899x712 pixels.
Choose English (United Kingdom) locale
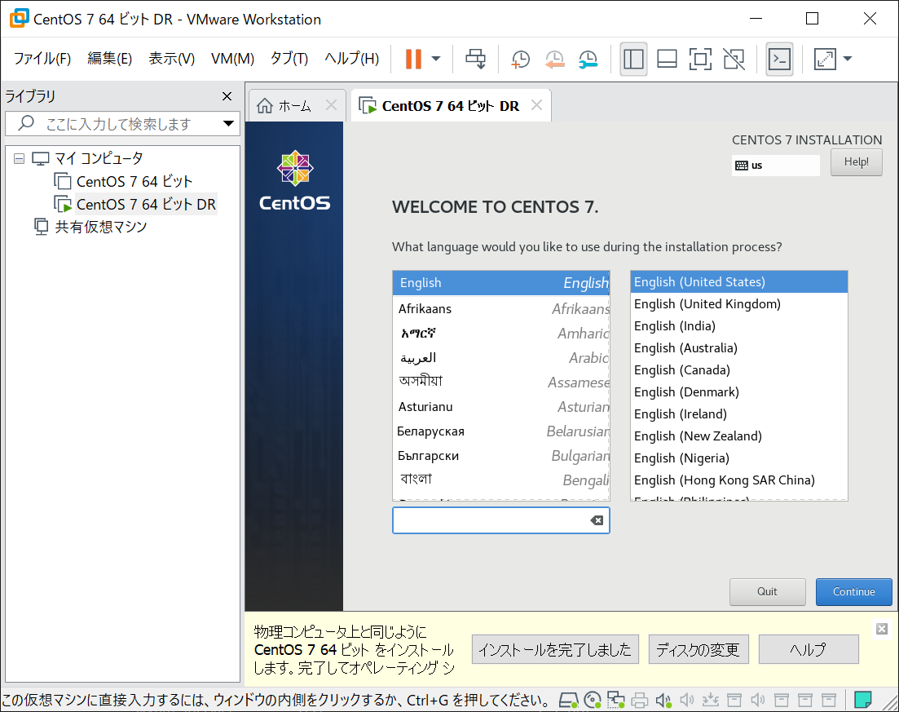[738, 304]
